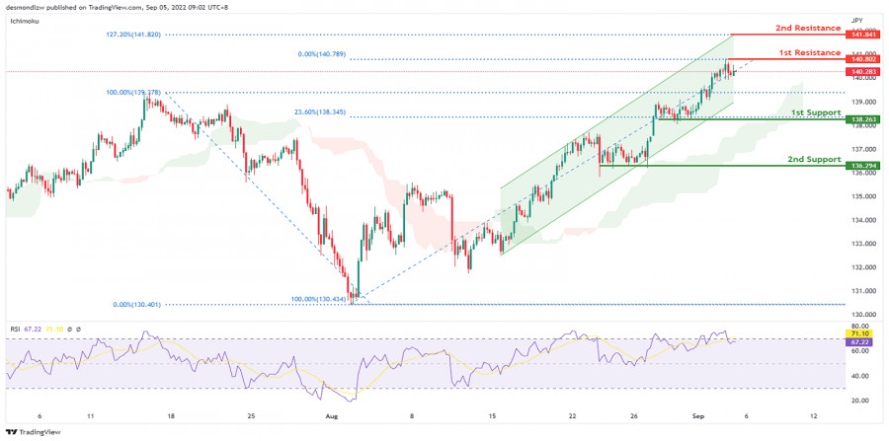Image resolution: width=889 pixels, height=441 pixels.
Task: Click the RSI 71.10 yellow value tag
Action: (x=859, y=334)
